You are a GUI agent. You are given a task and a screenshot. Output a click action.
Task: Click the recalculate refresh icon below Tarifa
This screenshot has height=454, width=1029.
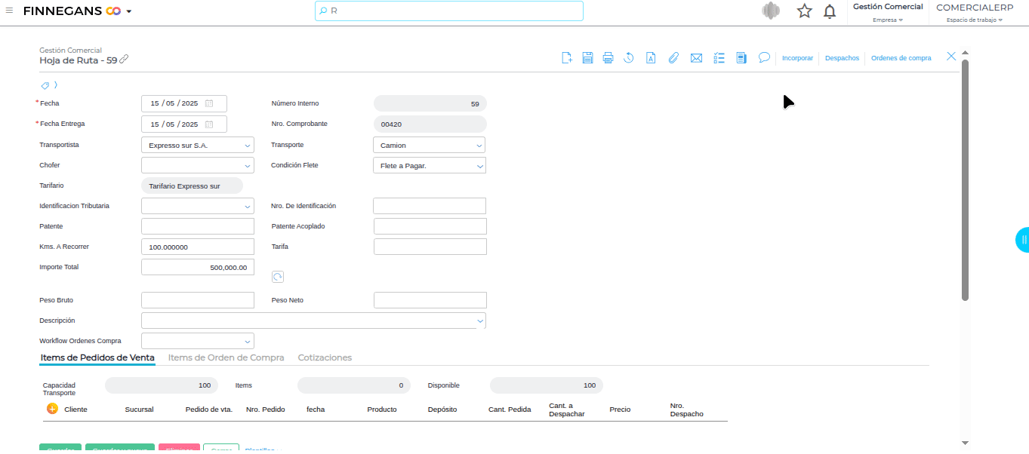[x=277, y=278]
